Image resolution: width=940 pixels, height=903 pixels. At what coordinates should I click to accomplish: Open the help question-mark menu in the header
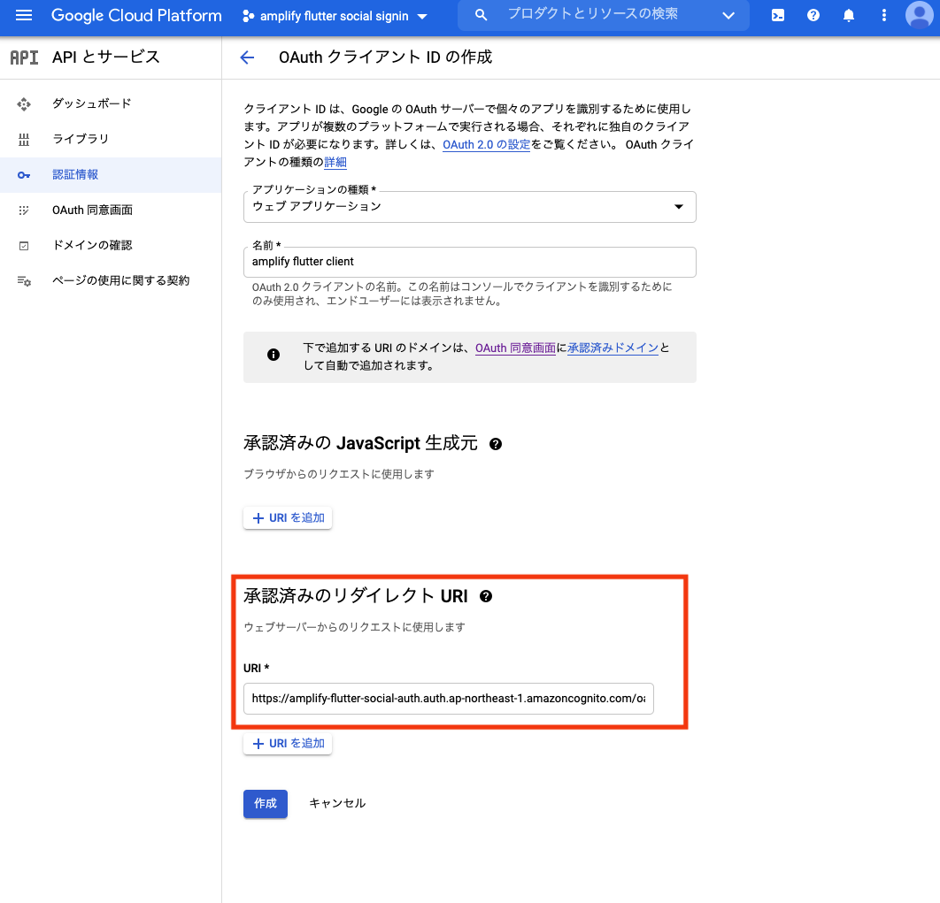tap(813, 16)
